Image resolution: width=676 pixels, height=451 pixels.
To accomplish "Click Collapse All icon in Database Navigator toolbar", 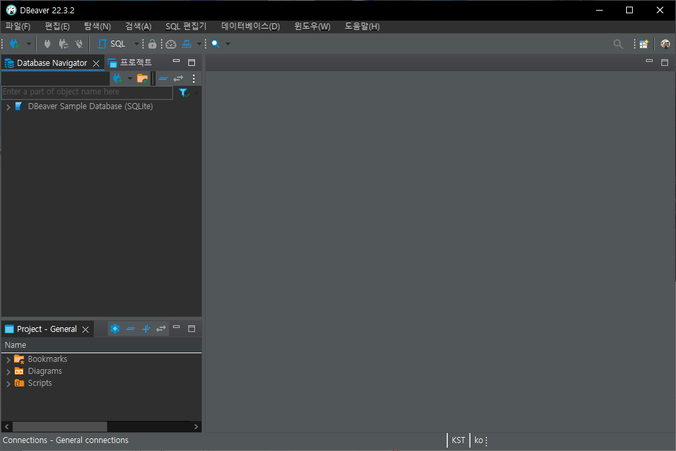I will tap(164, 78).
